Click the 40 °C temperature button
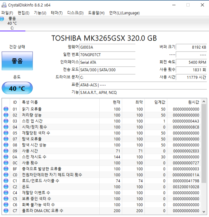209x217 pixels. click(x=17, y=88)
